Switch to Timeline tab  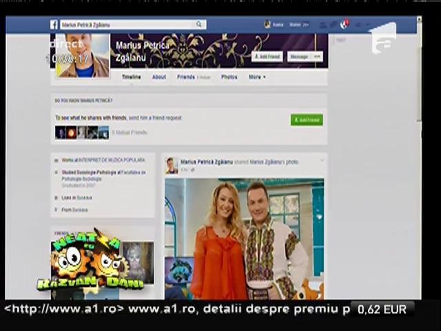(x=132, y=77)
